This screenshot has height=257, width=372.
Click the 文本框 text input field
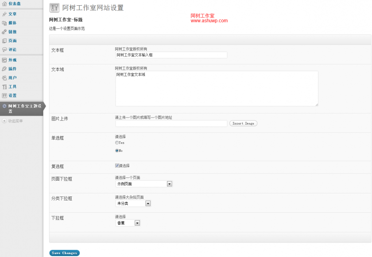point(171,55)
